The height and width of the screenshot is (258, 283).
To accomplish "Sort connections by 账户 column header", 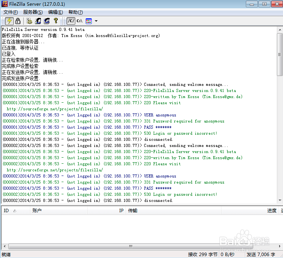I will 59,211.
